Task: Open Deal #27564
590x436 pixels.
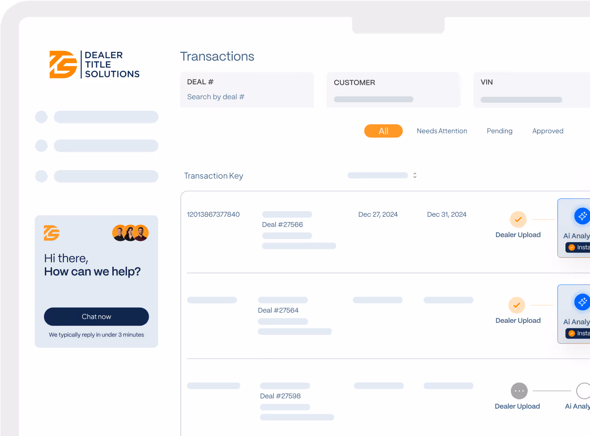Action: (x=278, y=310)
